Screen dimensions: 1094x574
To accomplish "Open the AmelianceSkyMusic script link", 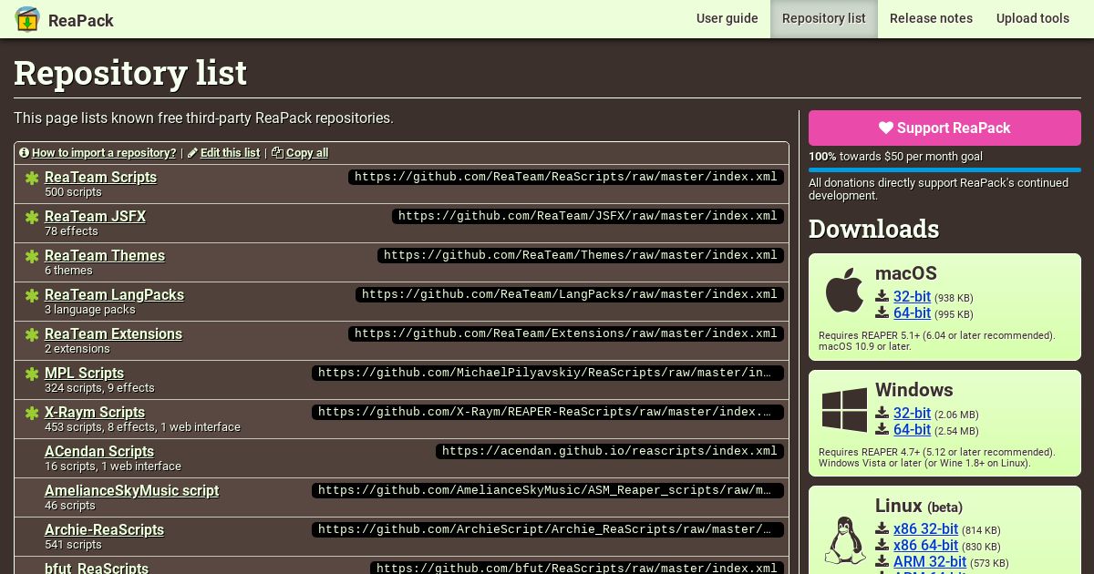I will pyautogui.click(x=131, y=491).
